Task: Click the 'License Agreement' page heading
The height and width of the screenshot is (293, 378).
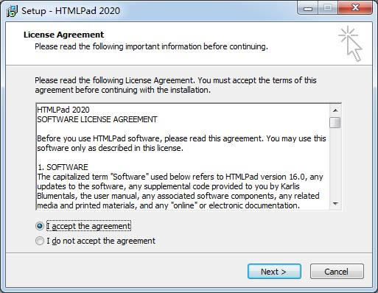Action: coord(64,35)
